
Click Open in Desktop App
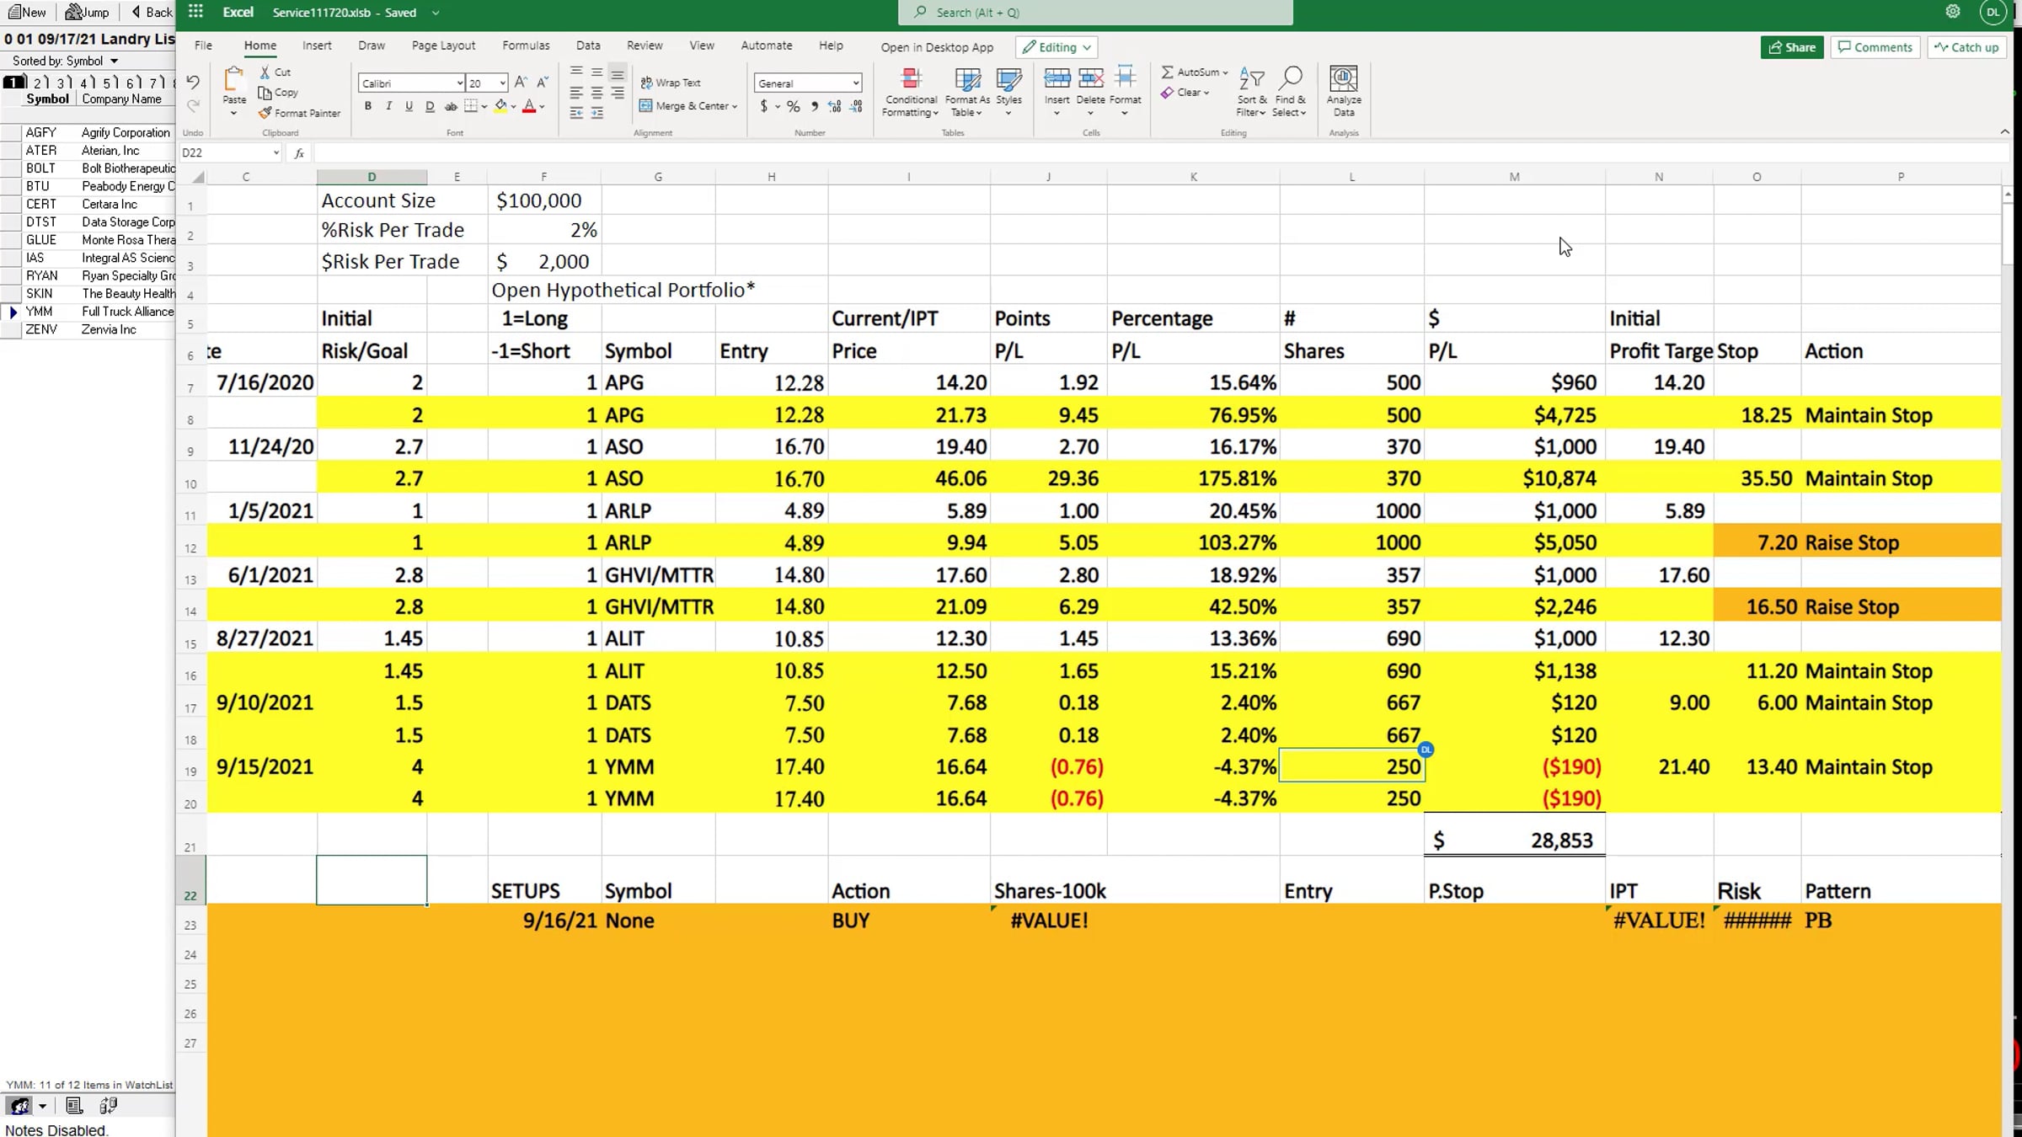tap(937, 47)
